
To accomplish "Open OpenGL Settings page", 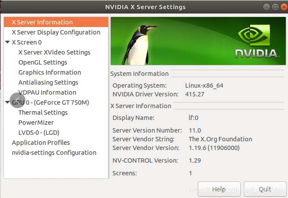I will (43, 62).
